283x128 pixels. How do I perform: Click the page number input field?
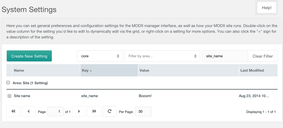coord(55,112)
